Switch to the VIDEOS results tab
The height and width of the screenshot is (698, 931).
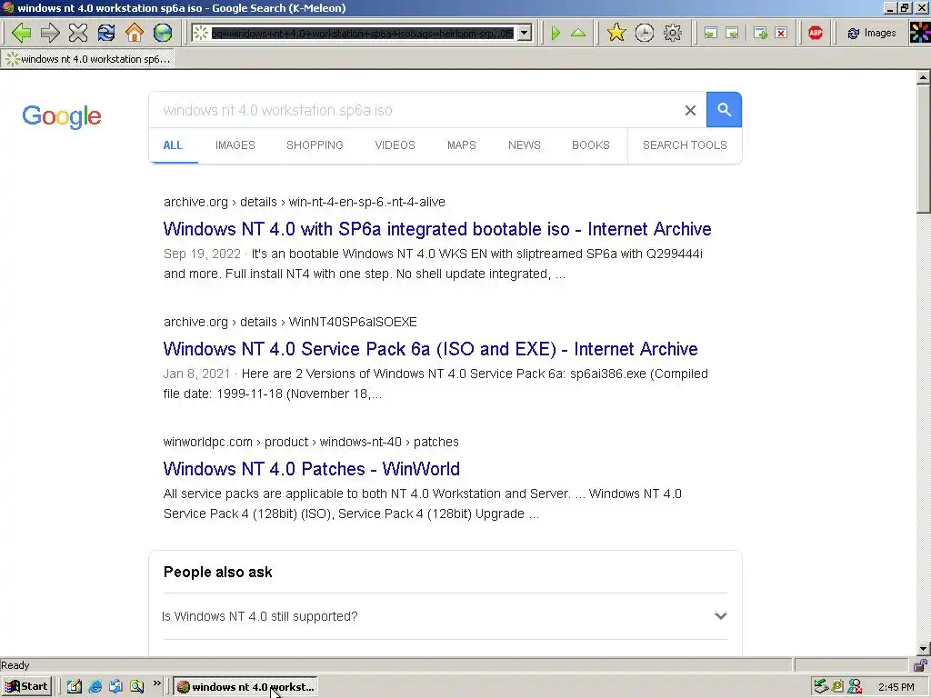point(395,145)
